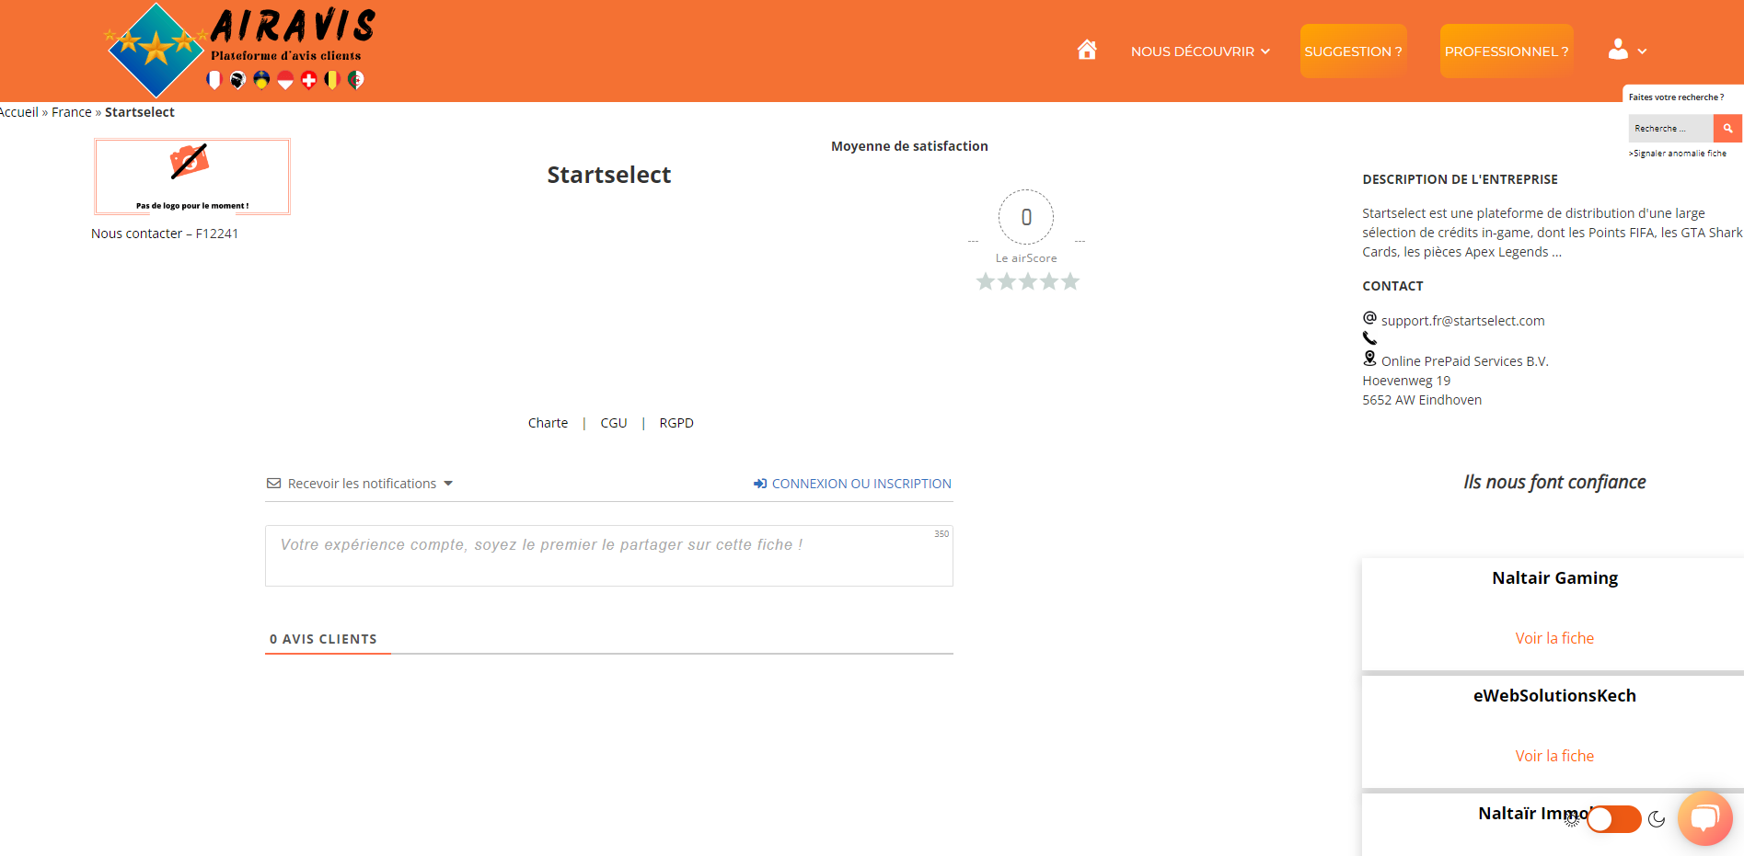
Task: Click the fifth airScore rating star
Action: 1069,281
